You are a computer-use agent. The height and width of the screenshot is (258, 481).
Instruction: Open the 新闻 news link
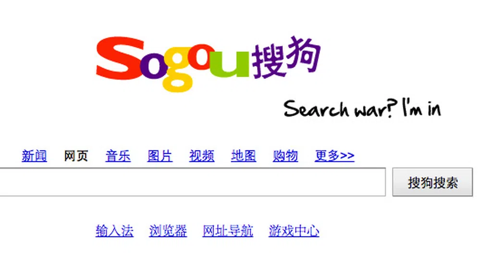[35, 156]
